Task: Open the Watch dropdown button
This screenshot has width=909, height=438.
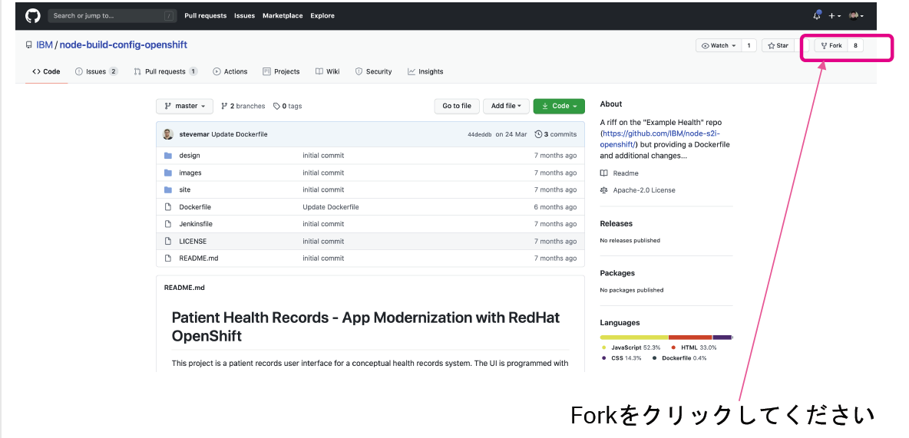Action: 719,45
